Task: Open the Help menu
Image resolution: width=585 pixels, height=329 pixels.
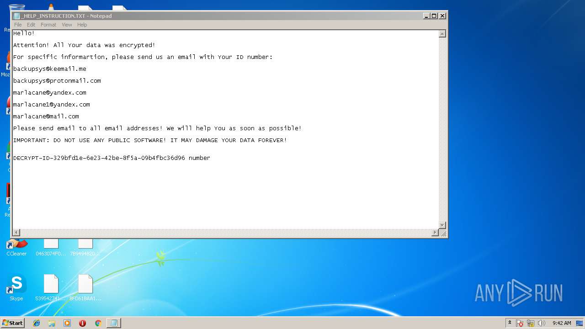Action: pos(82,25)
